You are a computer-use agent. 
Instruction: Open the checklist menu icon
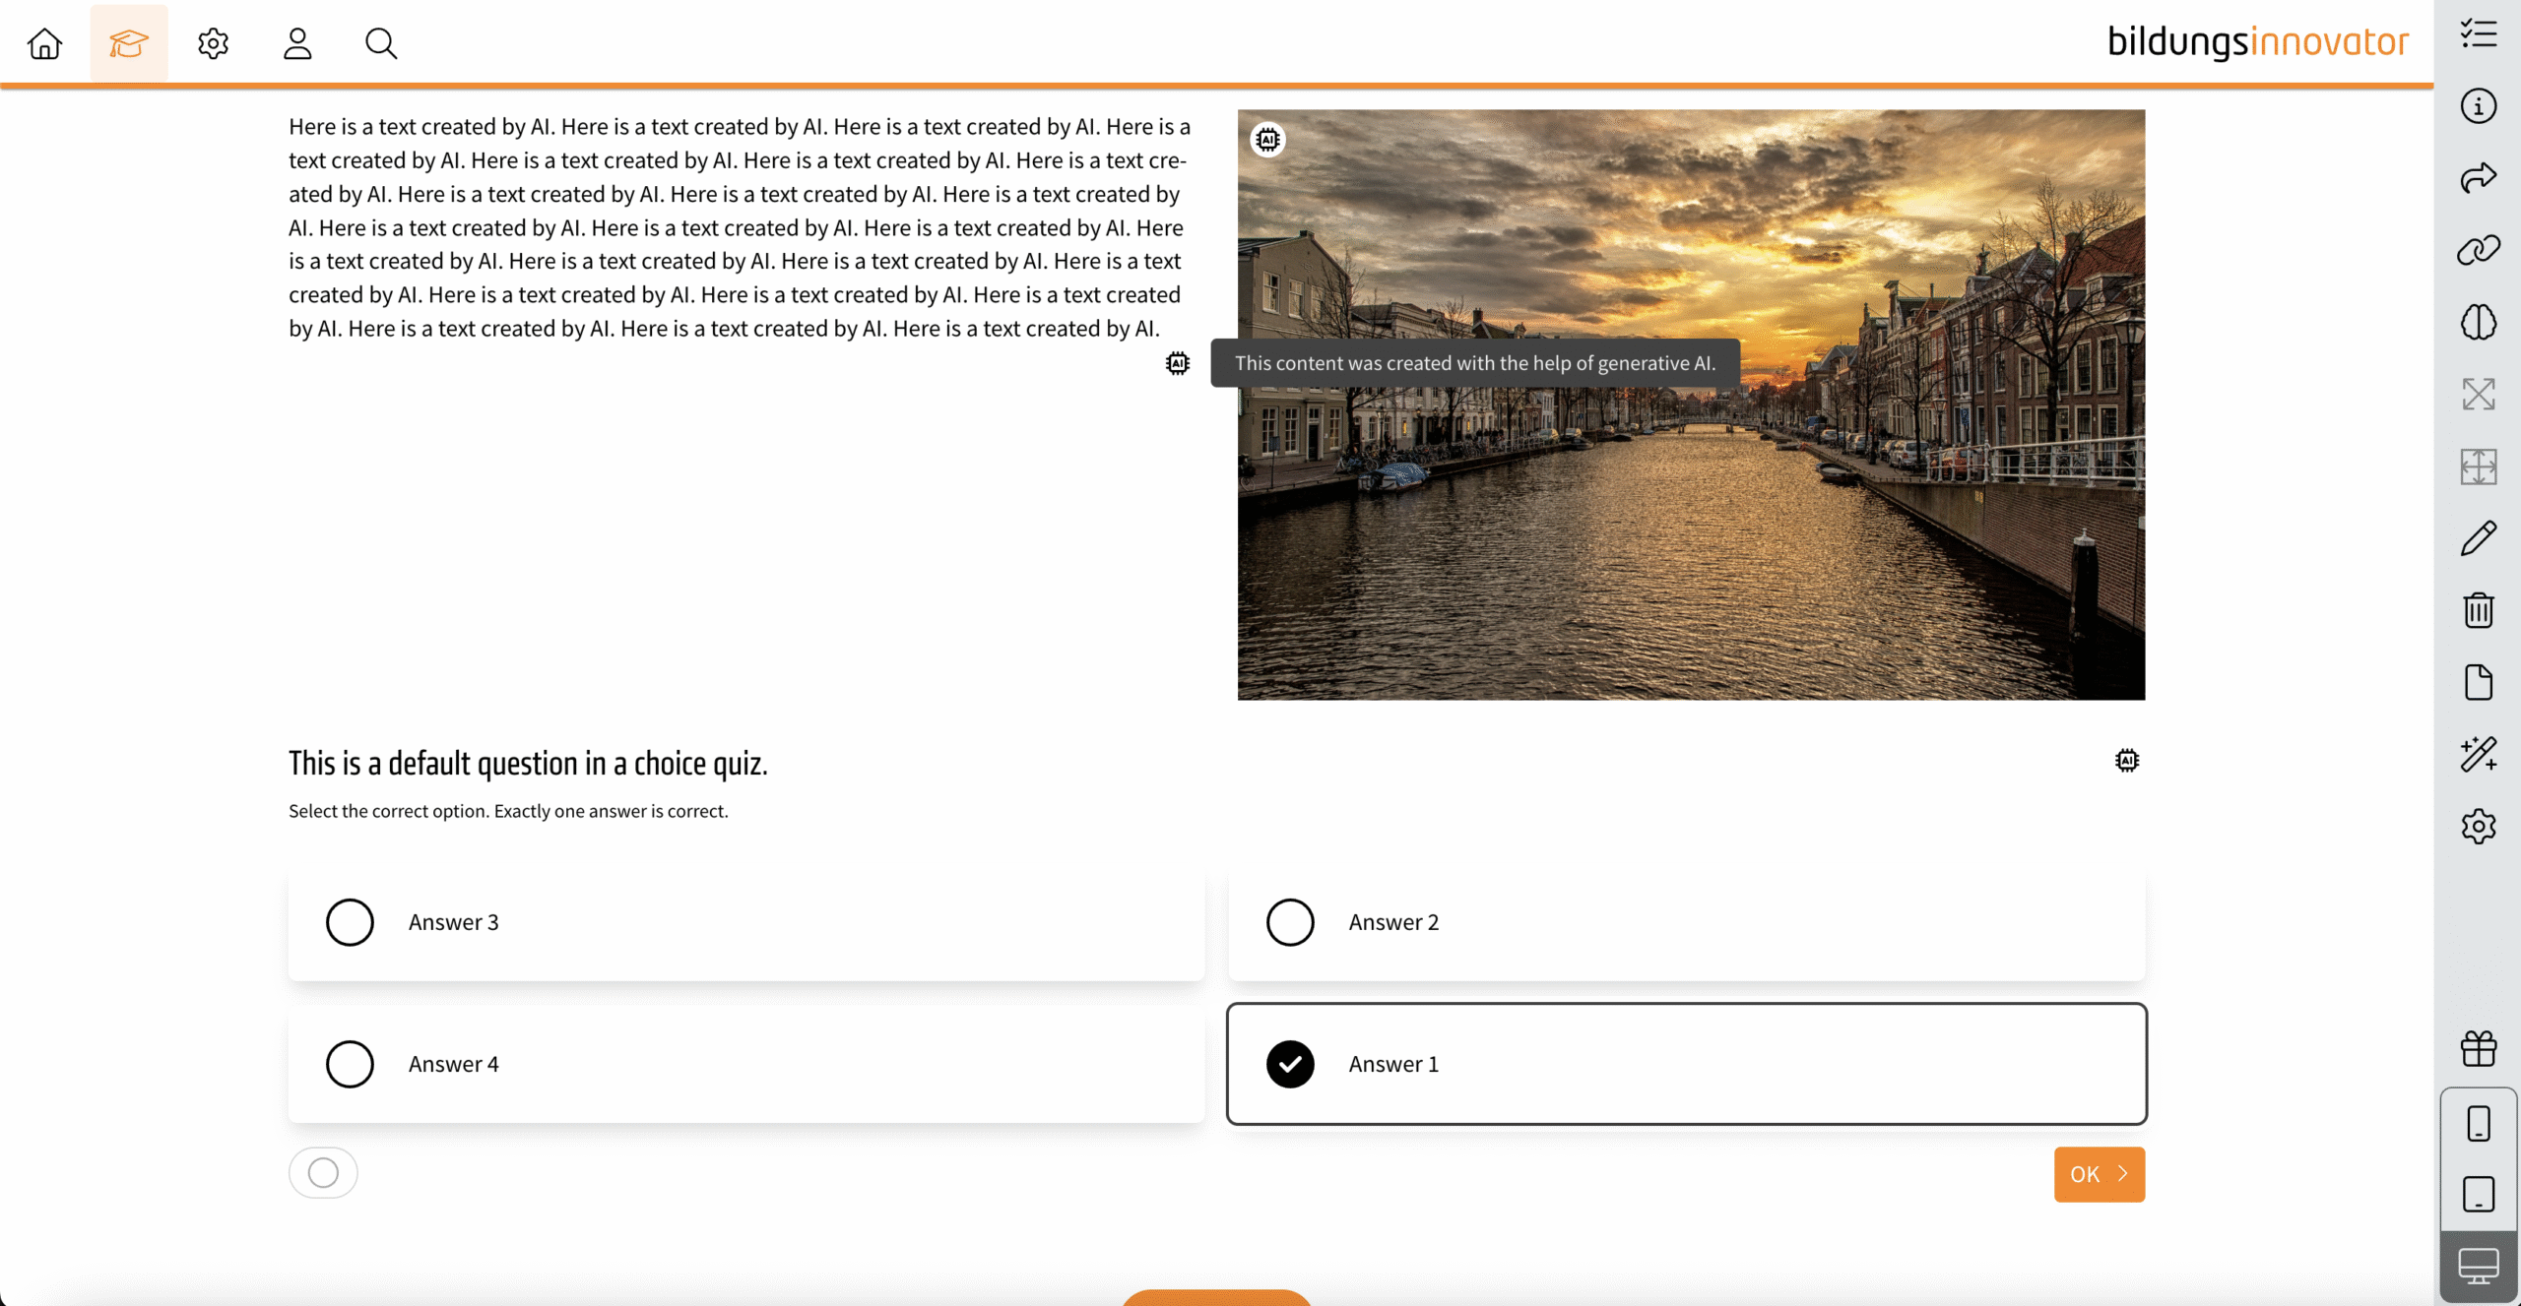click(2478, 34)
